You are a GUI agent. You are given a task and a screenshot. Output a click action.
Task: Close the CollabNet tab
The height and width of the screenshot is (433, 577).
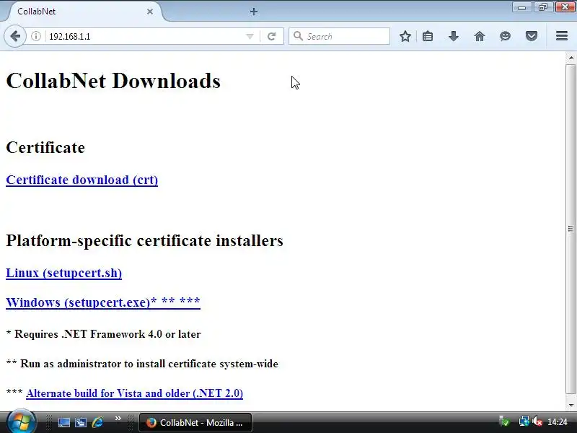(x=150, y=12)
